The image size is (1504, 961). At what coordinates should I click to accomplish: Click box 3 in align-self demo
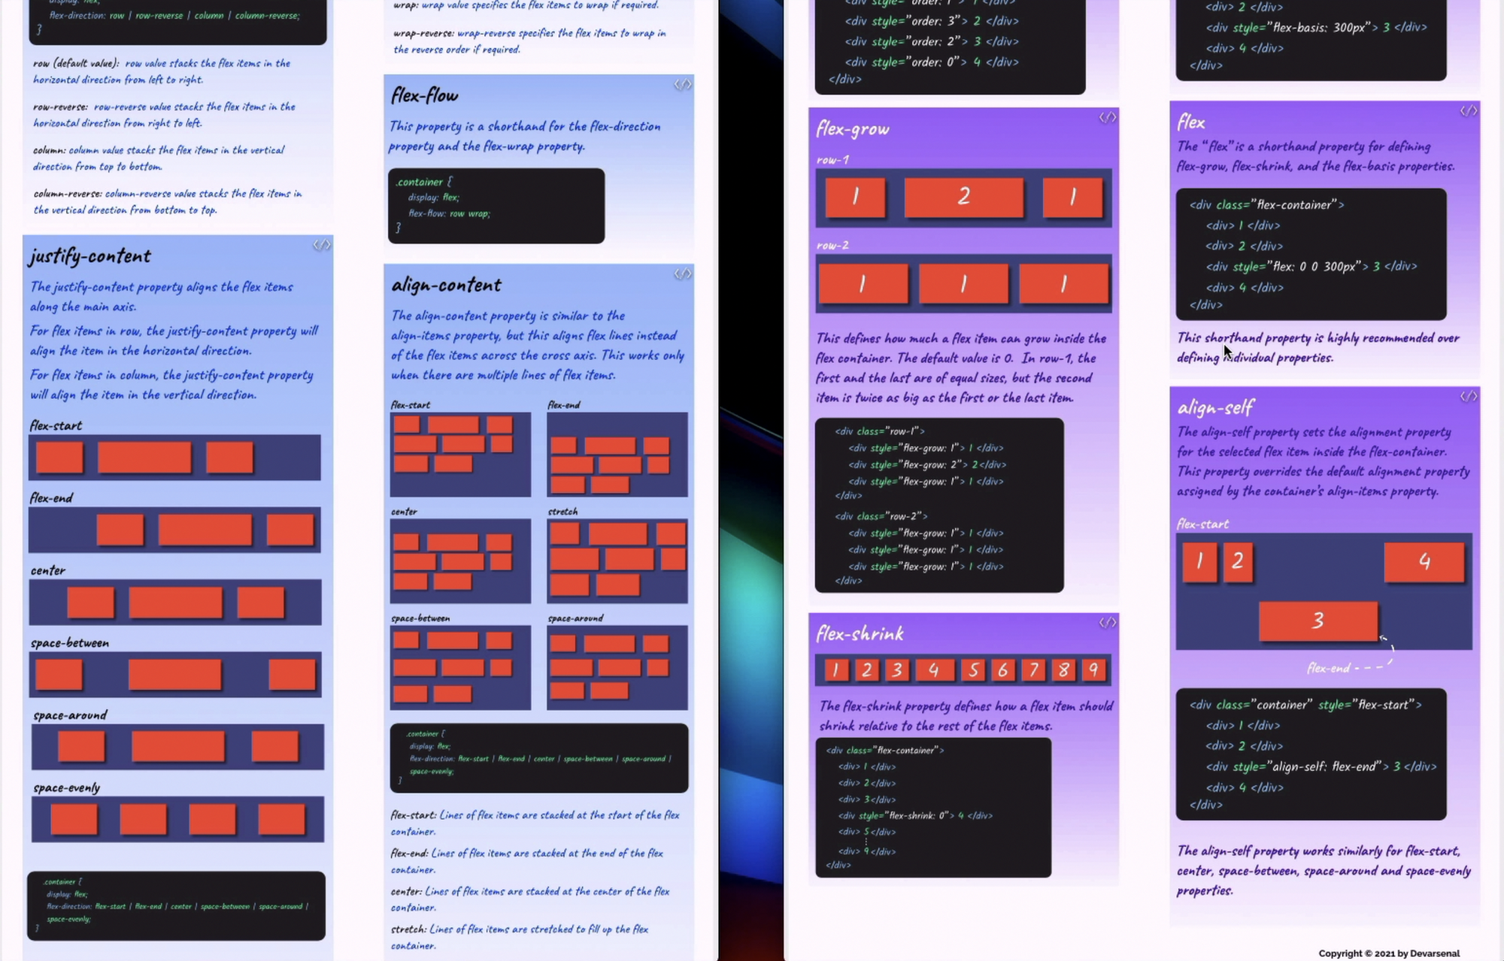1318,621
